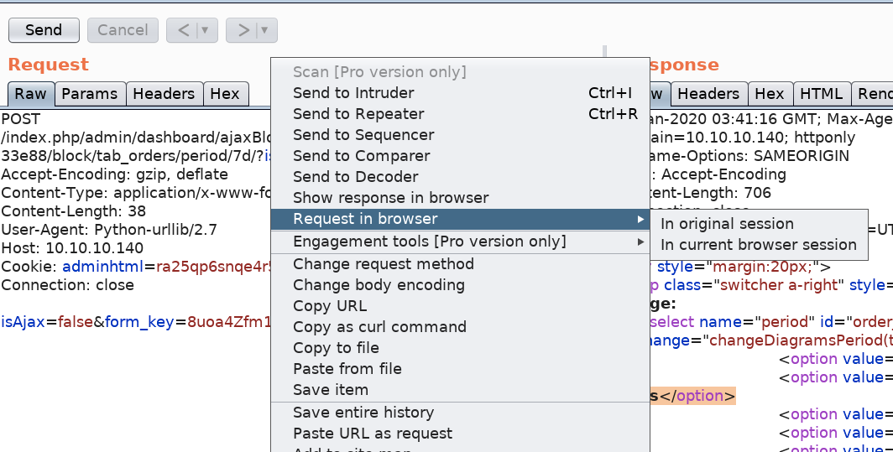Click the Cancel button
893x452 pixels.
tap(123, 30)
